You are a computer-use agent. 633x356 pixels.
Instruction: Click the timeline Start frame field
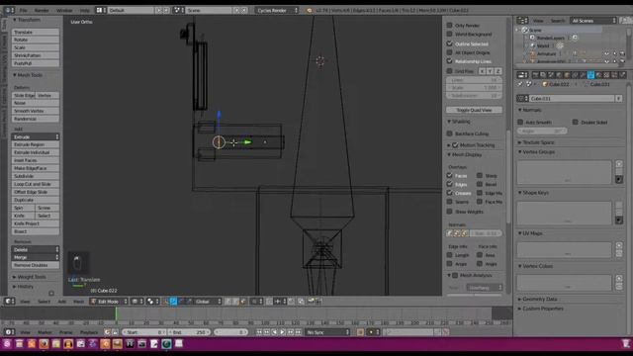click(144, 332)
